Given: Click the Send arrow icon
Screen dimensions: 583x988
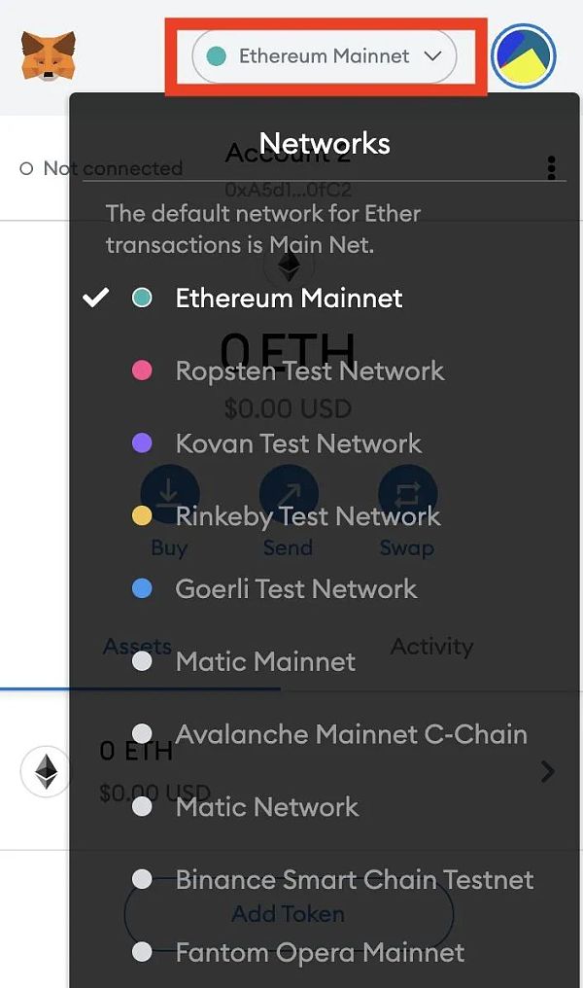Looking at the screenshot, I should tap(289, 494).
